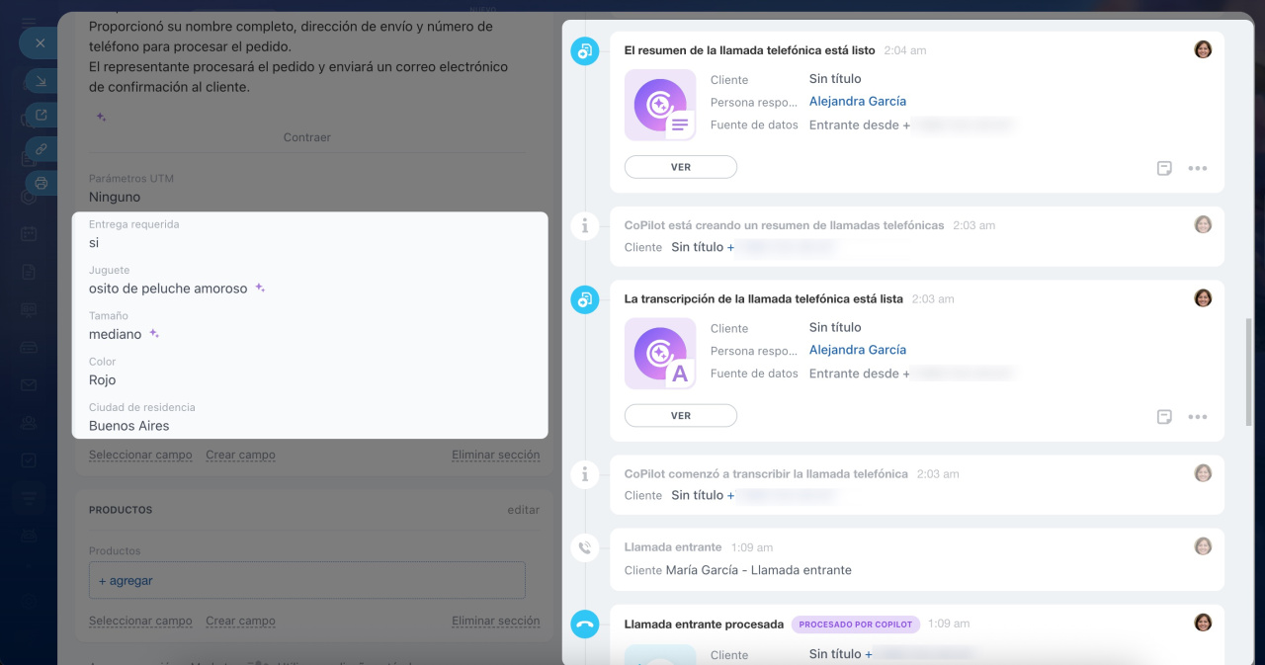
Task: Click Eliminar sección under the Productos section
Action: 495,622
